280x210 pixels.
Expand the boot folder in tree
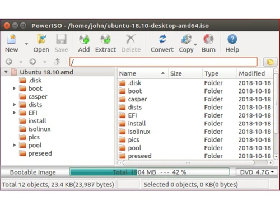tap(14, 88)
